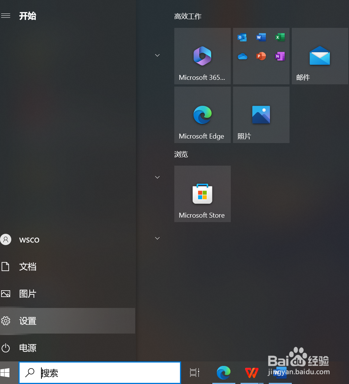Click the 浏览 group heading
Image resolution: width=349 pixels, height=384 pixels.
coord(181,154)
